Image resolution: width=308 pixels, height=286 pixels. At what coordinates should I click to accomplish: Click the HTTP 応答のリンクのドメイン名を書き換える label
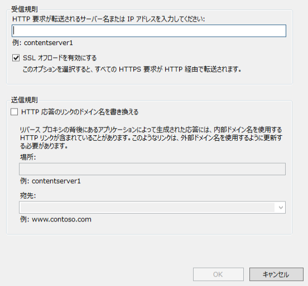click(x=80, y=112)
